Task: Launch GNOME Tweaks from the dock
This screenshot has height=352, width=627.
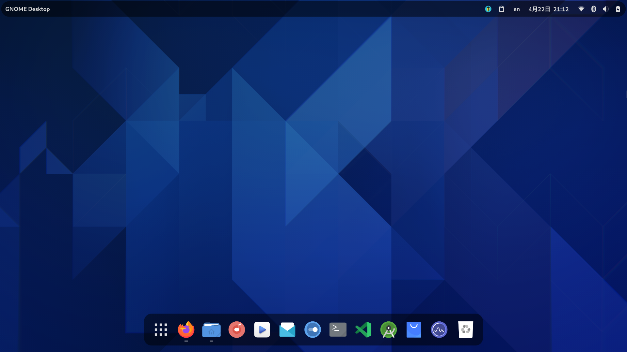Action: click(313, 330)
